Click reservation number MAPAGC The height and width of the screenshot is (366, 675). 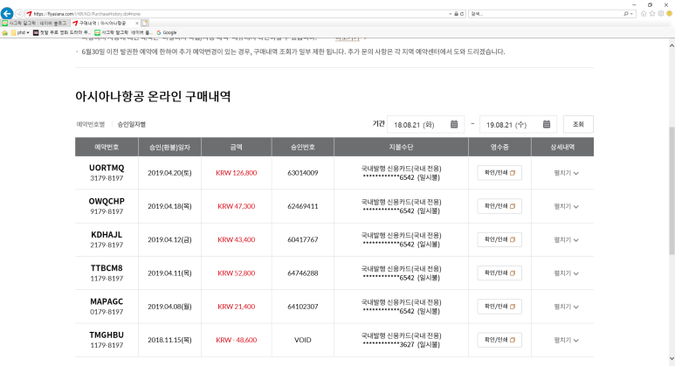(107, 301)
